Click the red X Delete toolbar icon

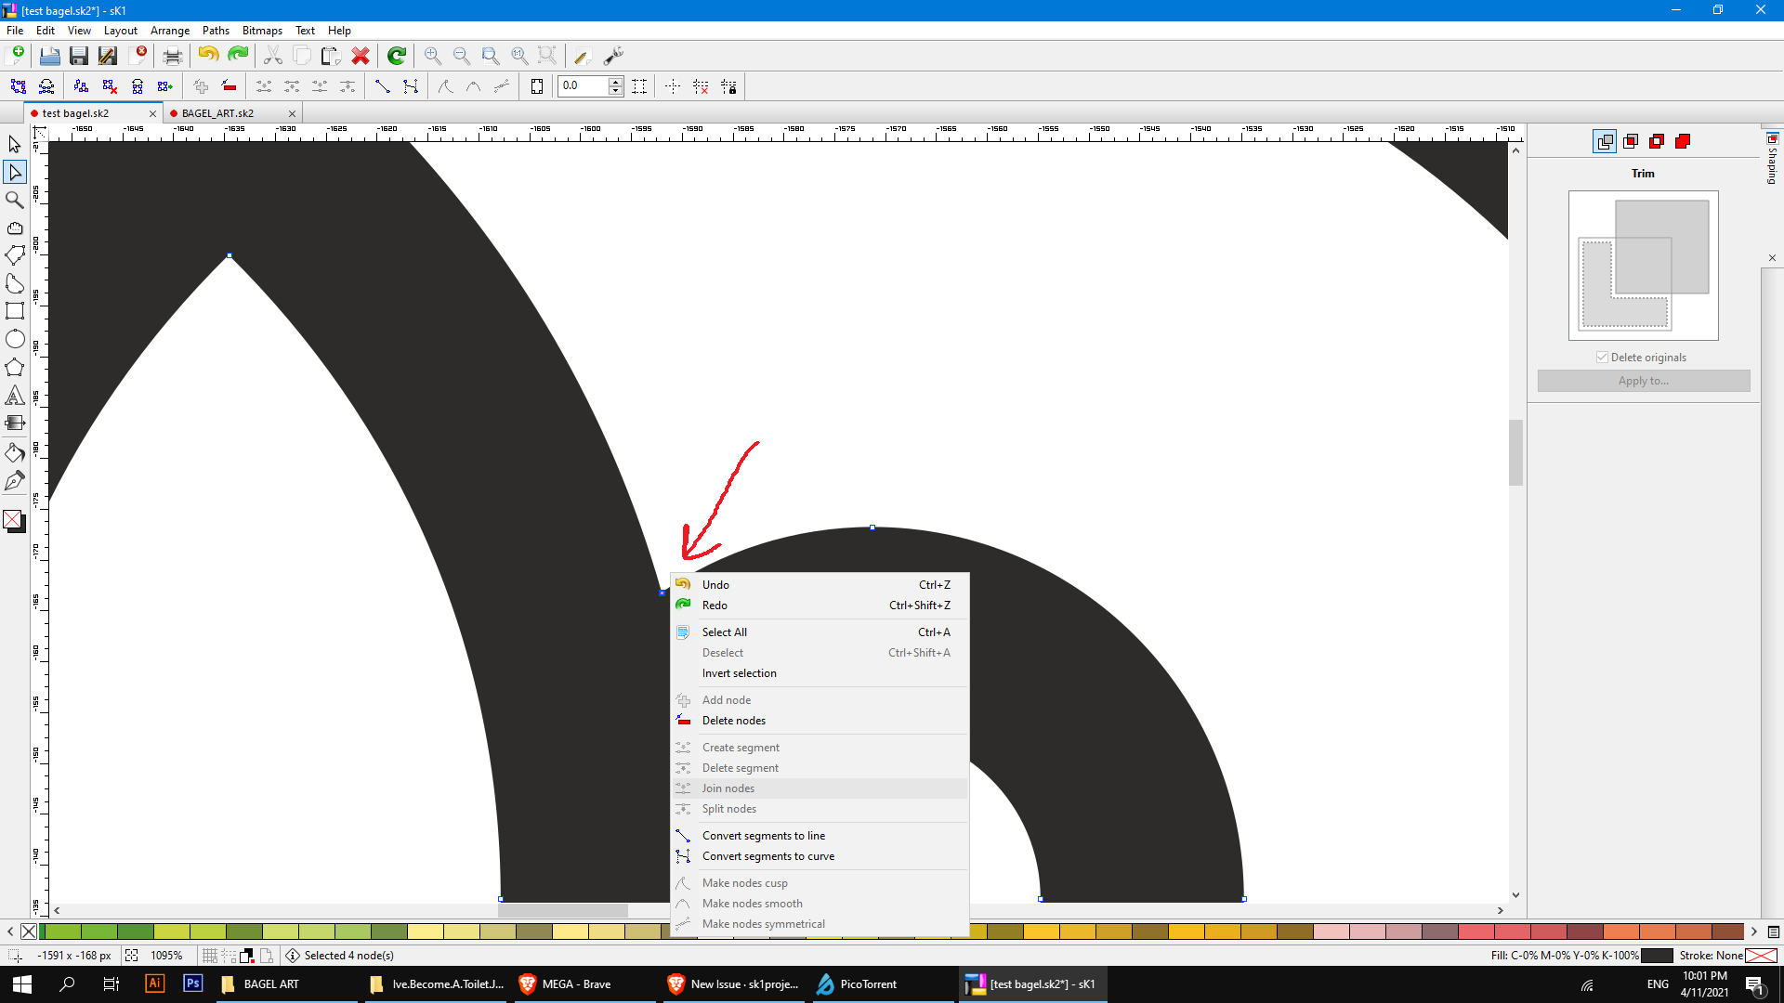pos(361,56)
